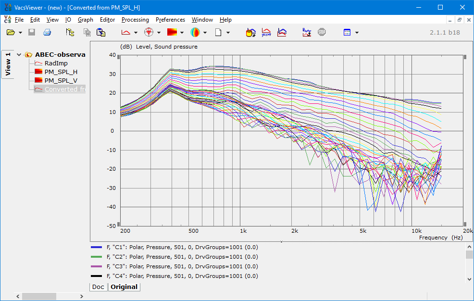474x301 pixels.
Task: Select PM_SPL_H in the tree
Action: [x=61, y=72]
